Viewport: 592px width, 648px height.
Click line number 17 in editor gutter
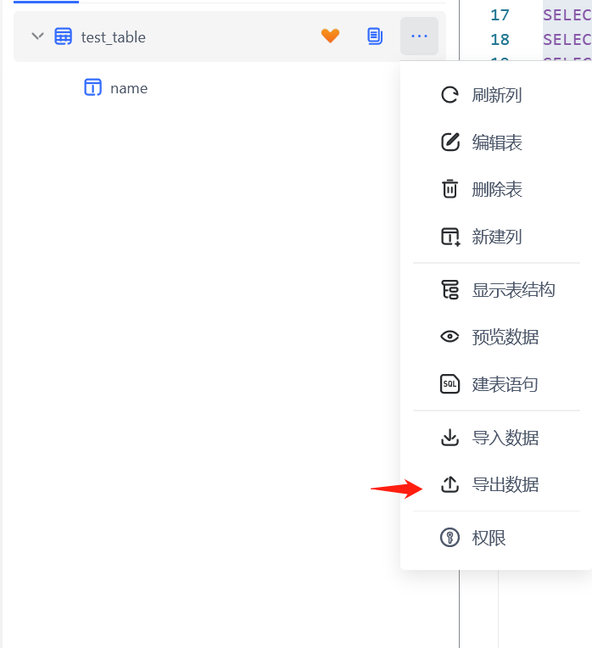[500, 15]
